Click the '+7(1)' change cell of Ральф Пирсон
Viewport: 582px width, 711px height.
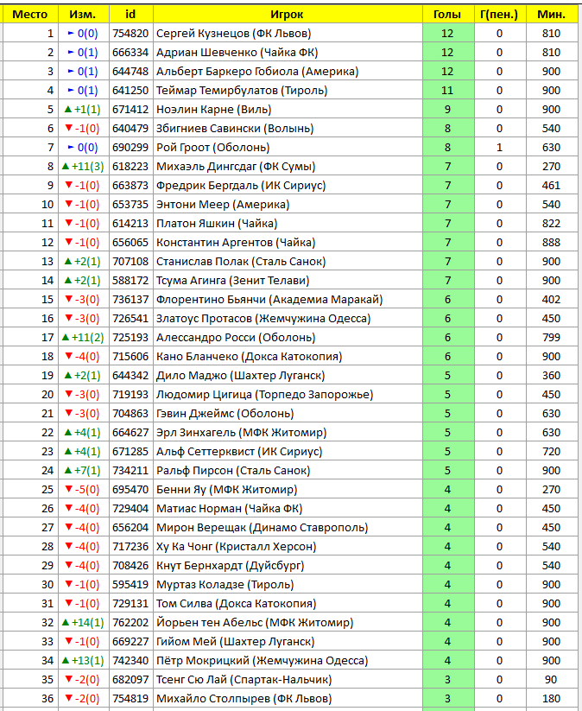pyautogui.click(x=84, y=471)
